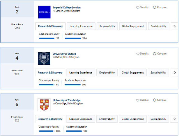The image size is (179, 136).
Task: Click the London, United Kingdom location text
Action: [x=68, y=11]
